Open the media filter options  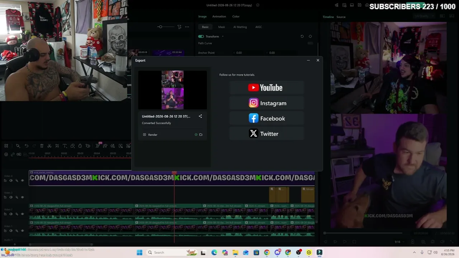(179, 27)
